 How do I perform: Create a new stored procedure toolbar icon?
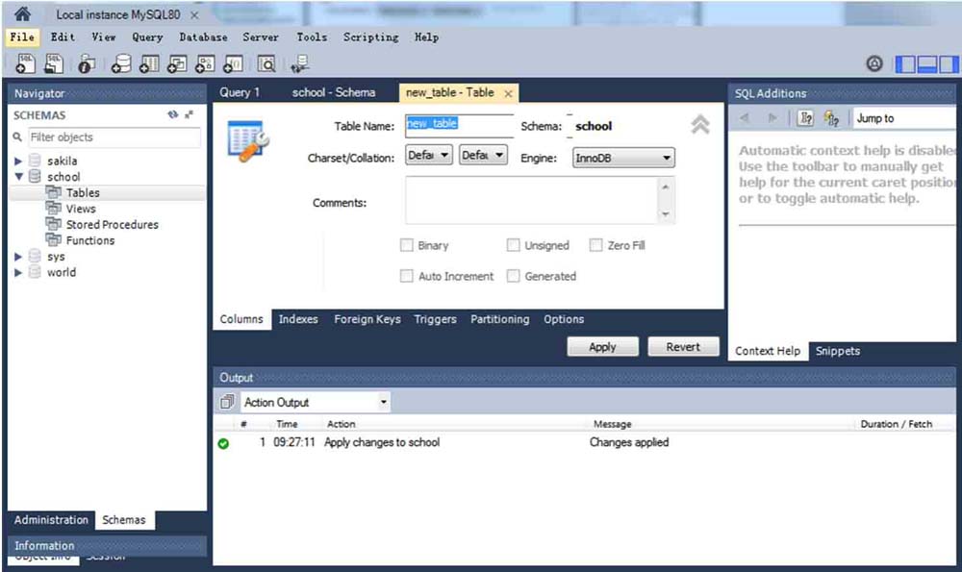(x=205, y=63)
